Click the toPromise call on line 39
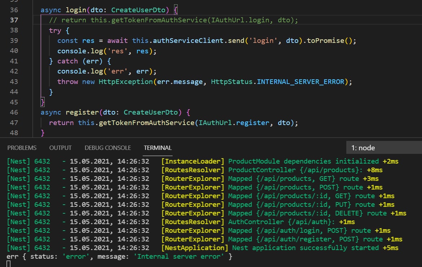This screenshot has width=422, height=267. [x=325, y=41]
